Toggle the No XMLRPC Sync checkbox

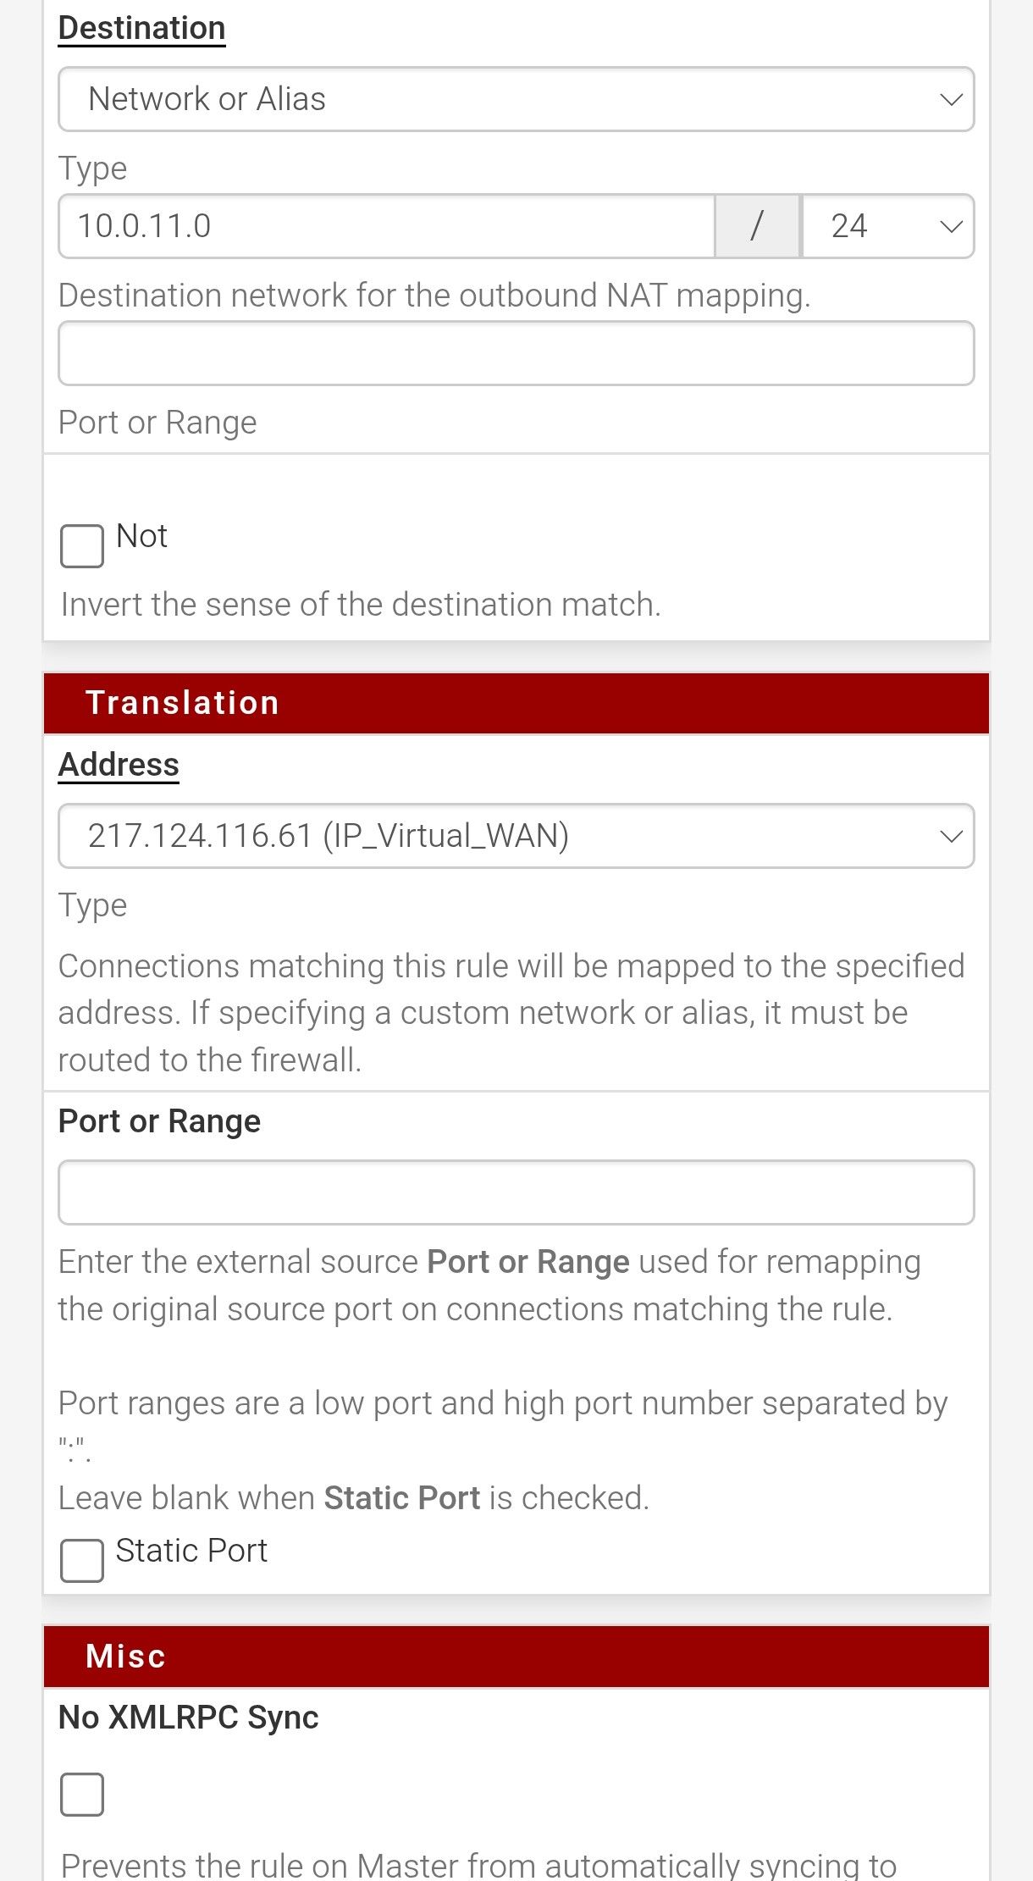[x=82, y=1794]
